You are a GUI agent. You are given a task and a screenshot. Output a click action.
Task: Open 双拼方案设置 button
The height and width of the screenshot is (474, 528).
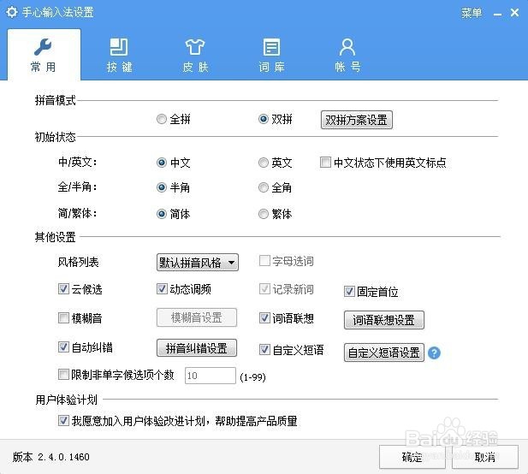click(357, 120)
